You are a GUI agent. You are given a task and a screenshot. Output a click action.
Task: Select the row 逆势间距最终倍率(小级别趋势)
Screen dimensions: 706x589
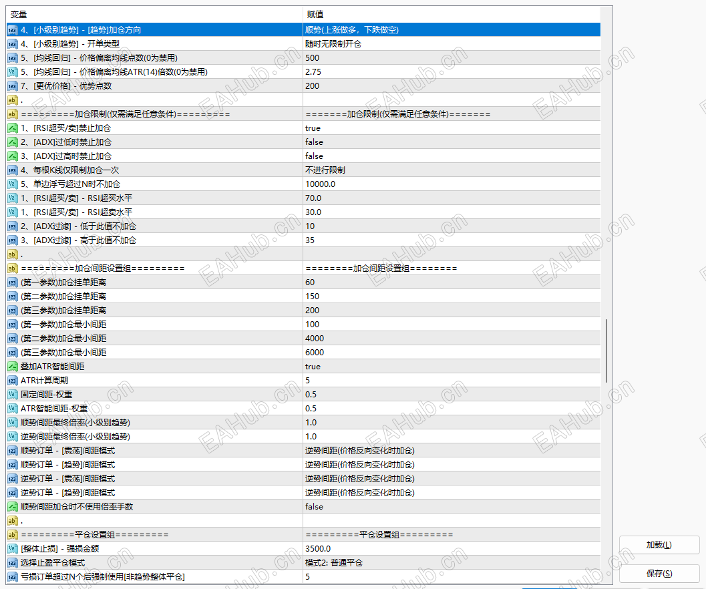click(x=303, y=436)
